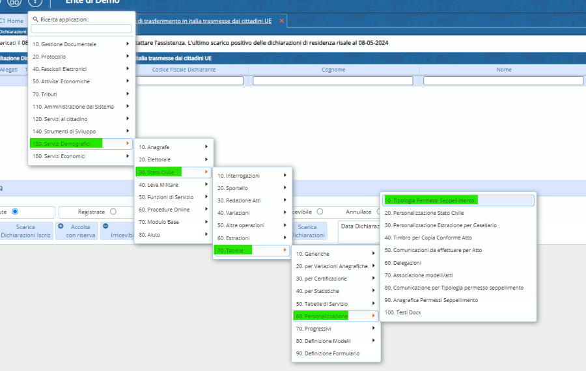Open 150. Servizi Demografici menu item

(81, 143)
